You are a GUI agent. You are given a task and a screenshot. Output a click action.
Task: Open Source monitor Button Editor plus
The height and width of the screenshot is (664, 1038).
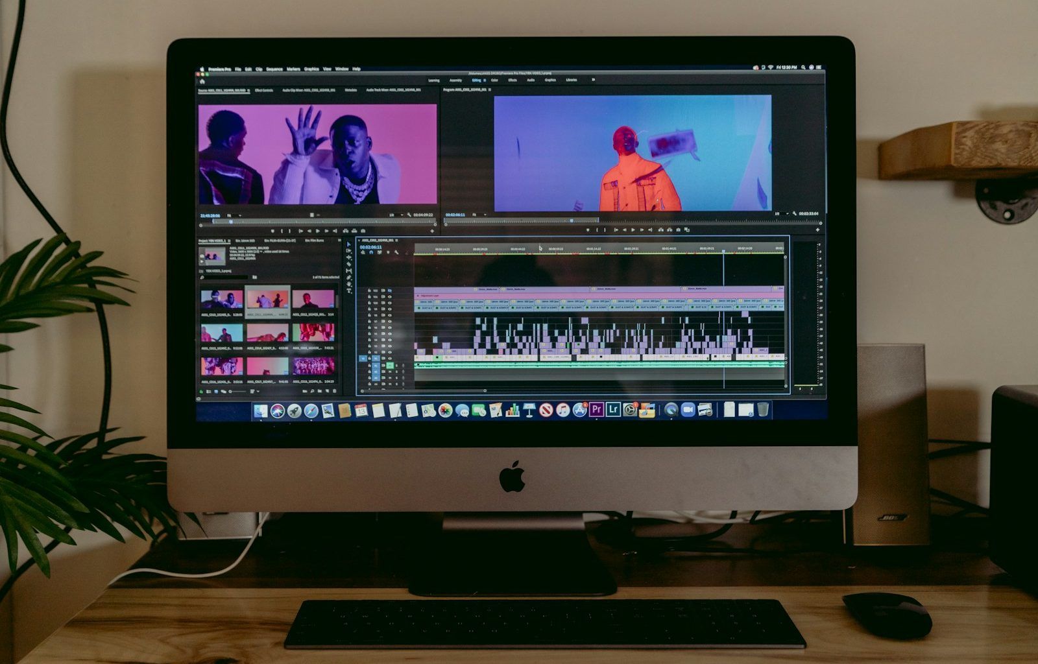pyautogui.click(x=432, y=231)
